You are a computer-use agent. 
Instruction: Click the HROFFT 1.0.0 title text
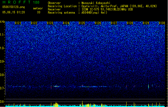[21, 2]
